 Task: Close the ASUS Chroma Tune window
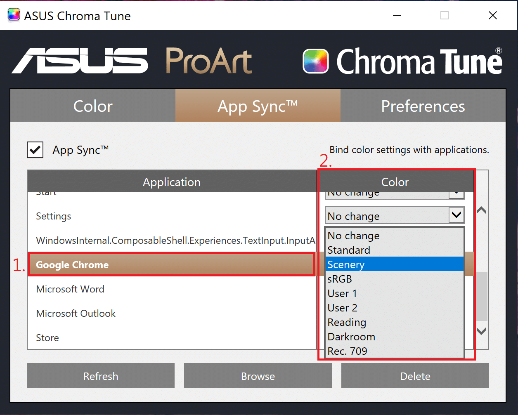click(x=492, y=15)
